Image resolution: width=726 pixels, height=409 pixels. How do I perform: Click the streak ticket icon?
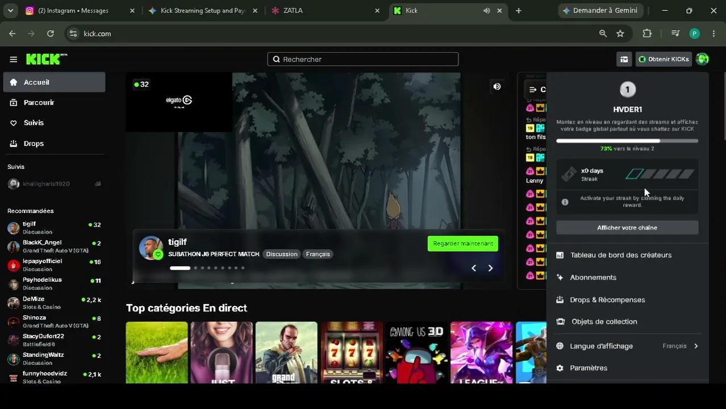[x=569, y=174]
